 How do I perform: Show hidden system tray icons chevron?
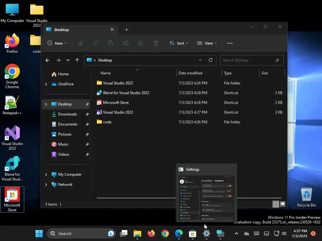coord(236,233)
